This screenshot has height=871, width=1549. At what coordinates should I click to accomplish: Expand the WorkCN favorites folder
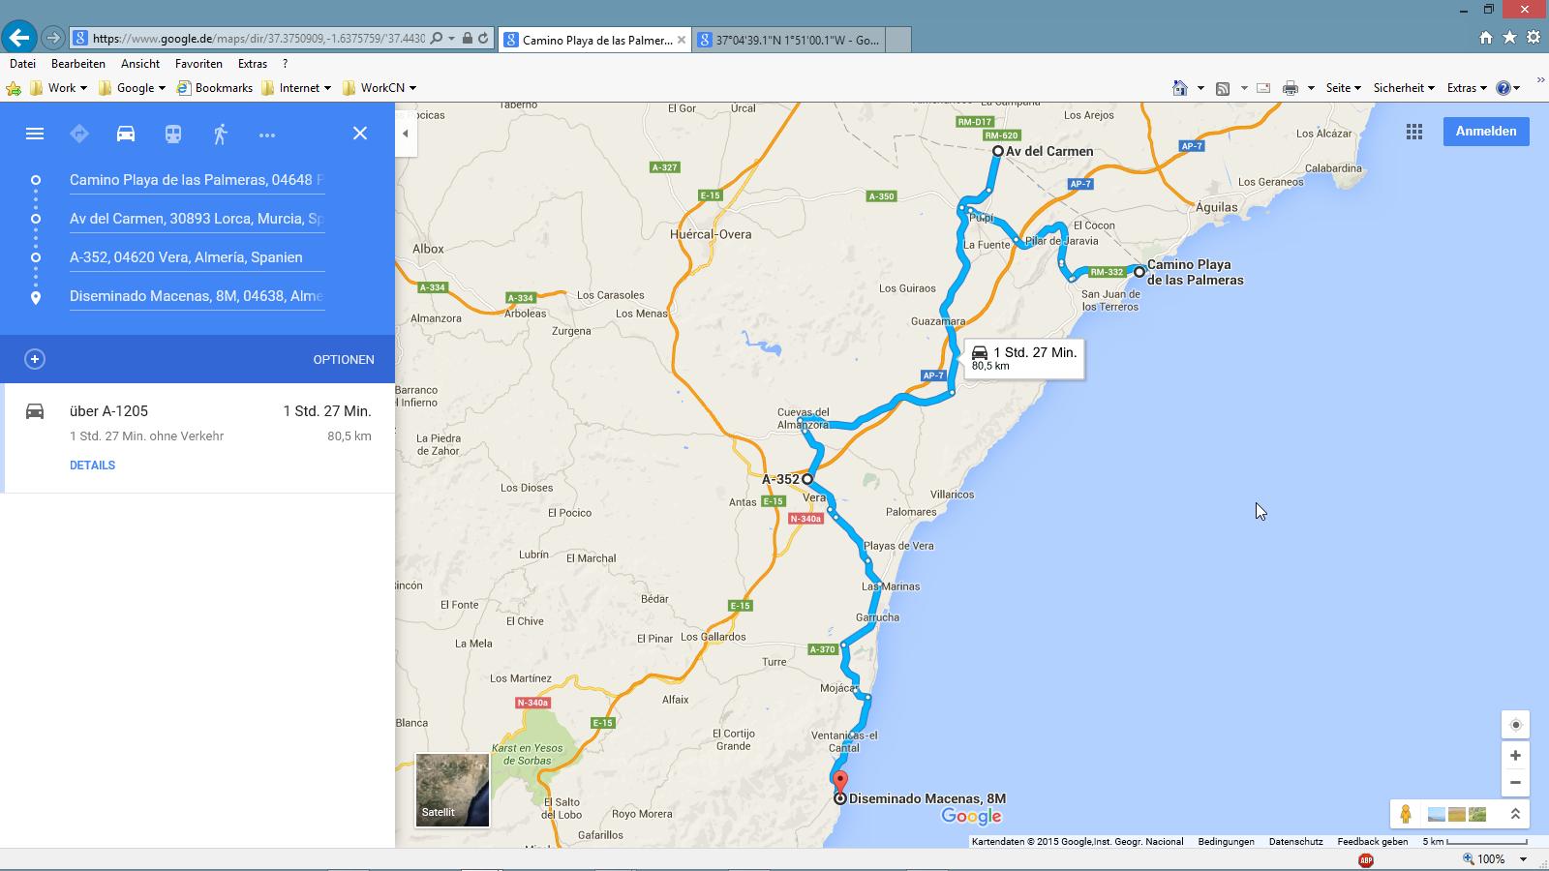380,88
